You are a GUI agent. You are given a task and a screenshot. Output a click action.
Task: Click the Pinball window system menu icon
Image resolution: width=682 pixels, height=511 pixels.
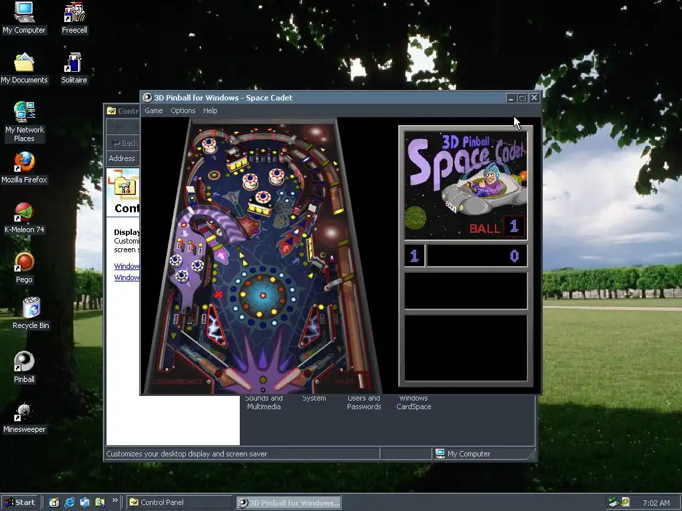pos(148,98)
